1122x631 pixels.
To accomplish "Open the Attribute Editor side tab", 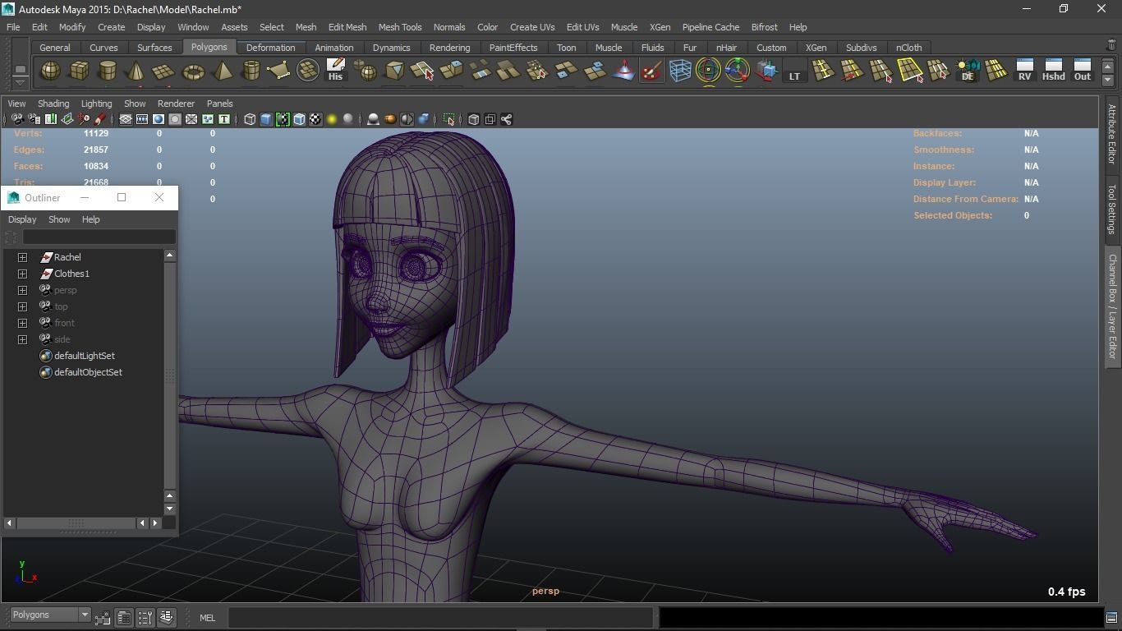I will point(1111,134).
